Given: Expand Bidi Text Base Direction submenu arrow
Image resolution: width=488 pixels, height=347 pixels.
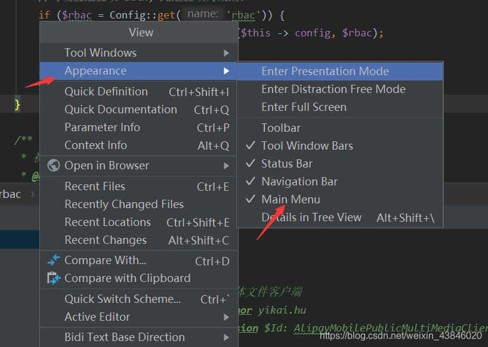Looking at the screenshot, I should click(227, 337).
